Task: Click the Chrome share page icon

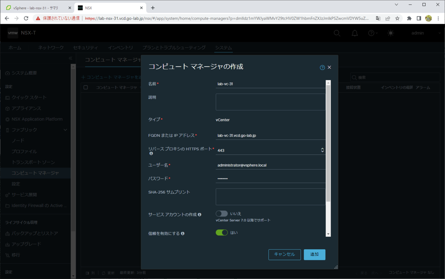Action: click(x=388, y=18)
